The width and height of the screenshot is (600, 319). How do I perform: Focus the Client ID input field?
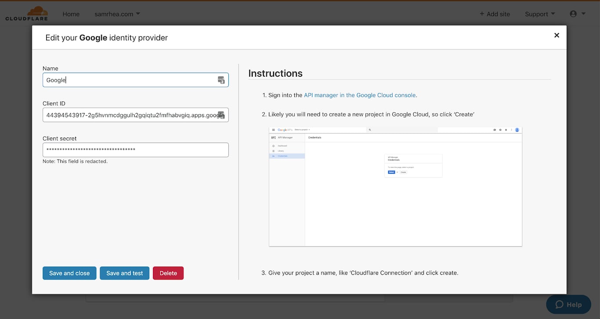[x=135, y=115]
